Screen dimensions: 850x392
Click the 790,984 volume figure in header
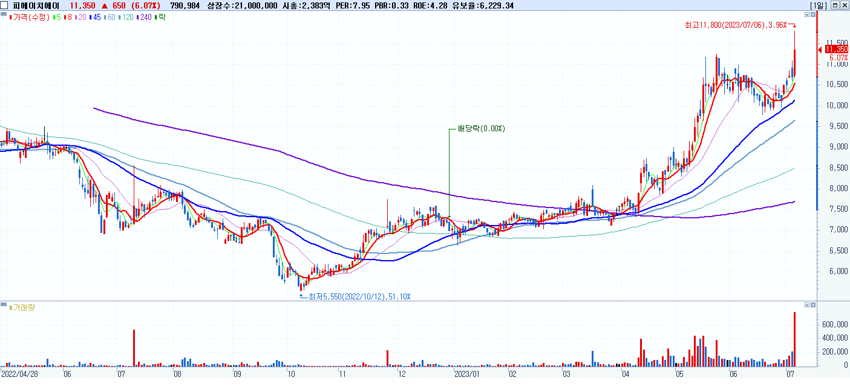185,5
